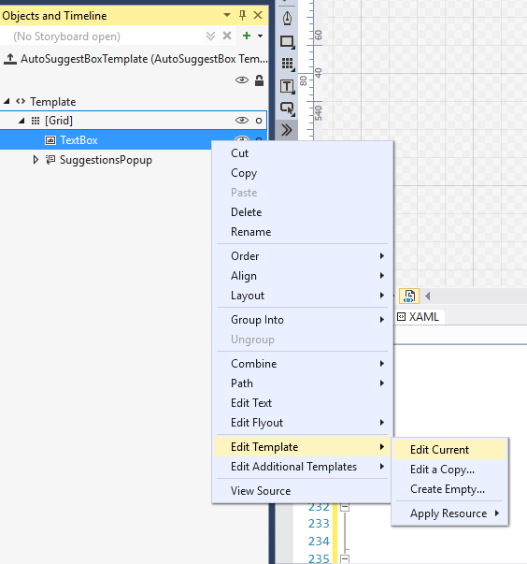
Task: Select SuggestionsPopup in the object tree
Action: (106, 160)
